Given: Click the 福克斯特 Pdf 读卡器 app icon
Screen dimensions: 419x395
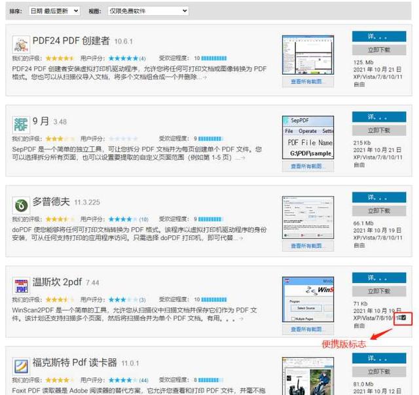Looking at the screenshot, I should coord(21,366).
